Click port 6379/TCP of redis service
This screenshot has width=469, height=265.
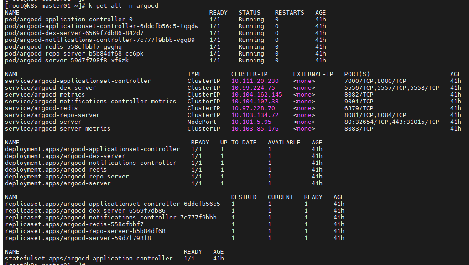click(x=359, y=108)
